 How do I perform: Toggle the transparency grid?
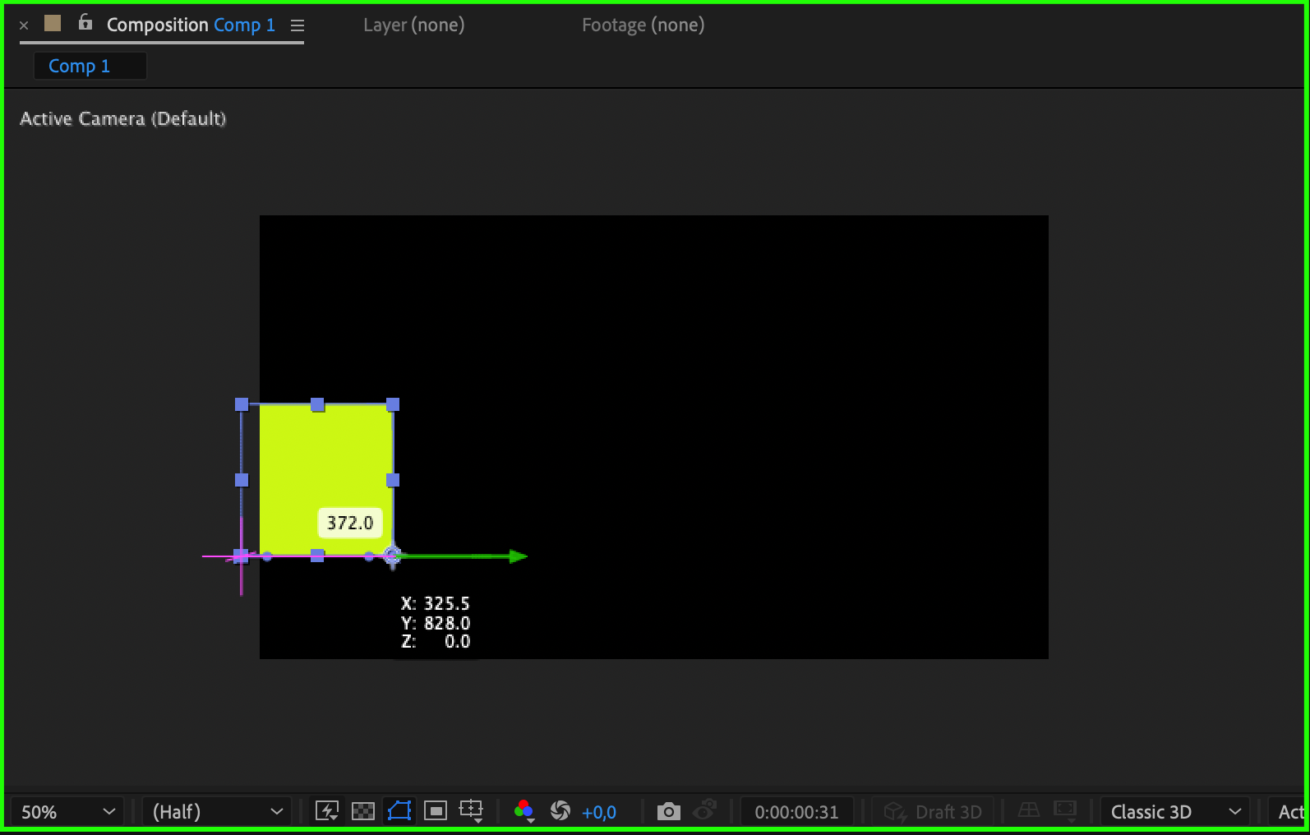(x=363, y=811)
